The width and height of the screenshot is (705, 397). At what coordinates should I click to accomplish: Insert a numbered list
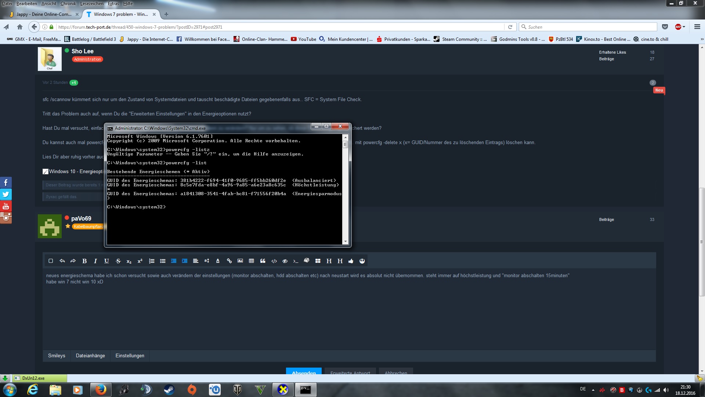[x=152, y=261]
